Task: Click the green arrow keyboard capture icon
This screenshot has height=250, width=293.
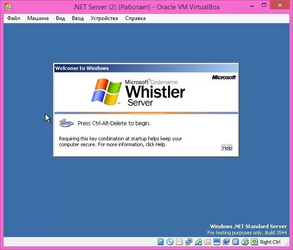Action: click(254, 242)
